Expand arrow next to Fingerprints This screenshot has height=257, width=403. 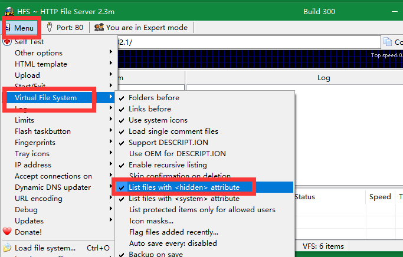(111, 141)
